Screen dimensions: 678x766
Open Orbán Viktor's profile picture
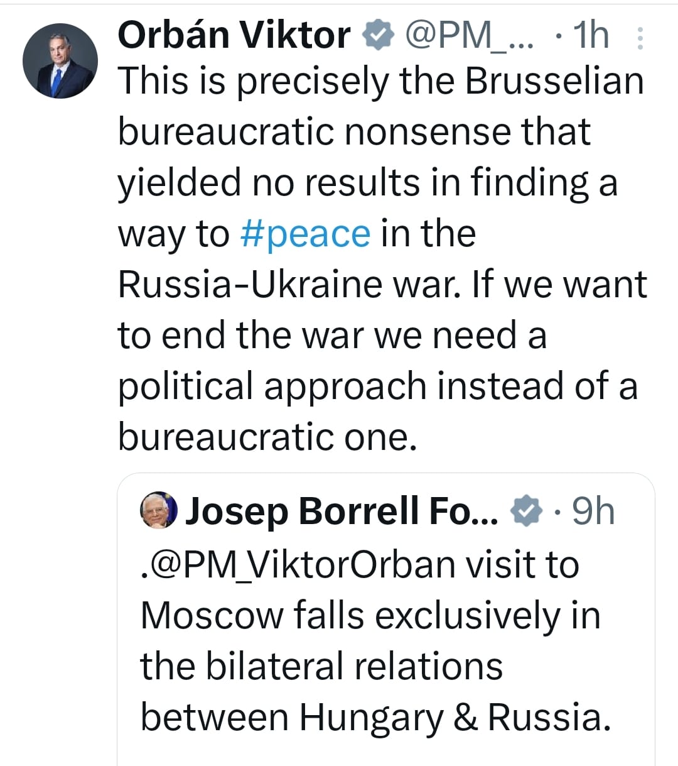pyautogui.click(x=60, y=60)
